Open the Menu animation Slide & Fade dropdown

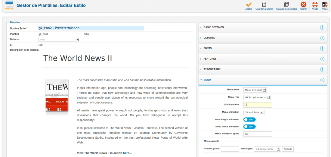(x=254, y=112)
